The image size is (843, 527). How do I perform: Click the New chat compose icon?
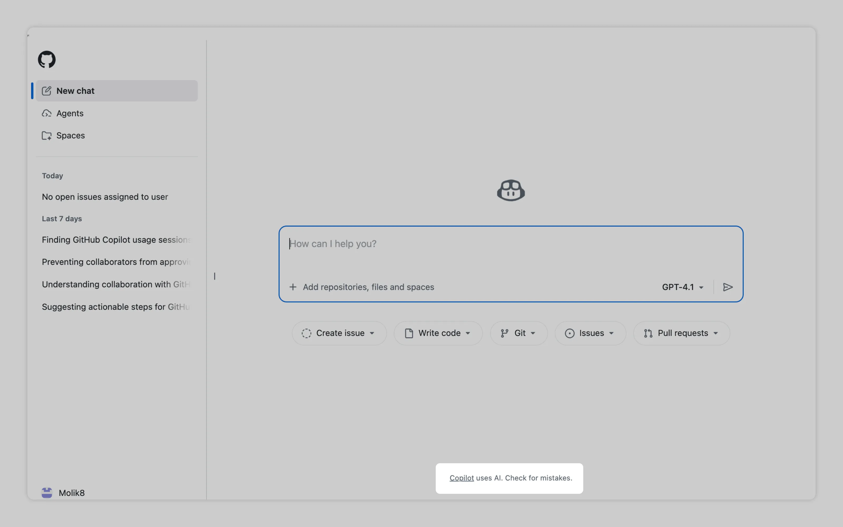pyautogui.click(x=47, y=91)
